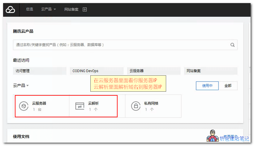Open the 云解析 product card title

tap(93, 103)
